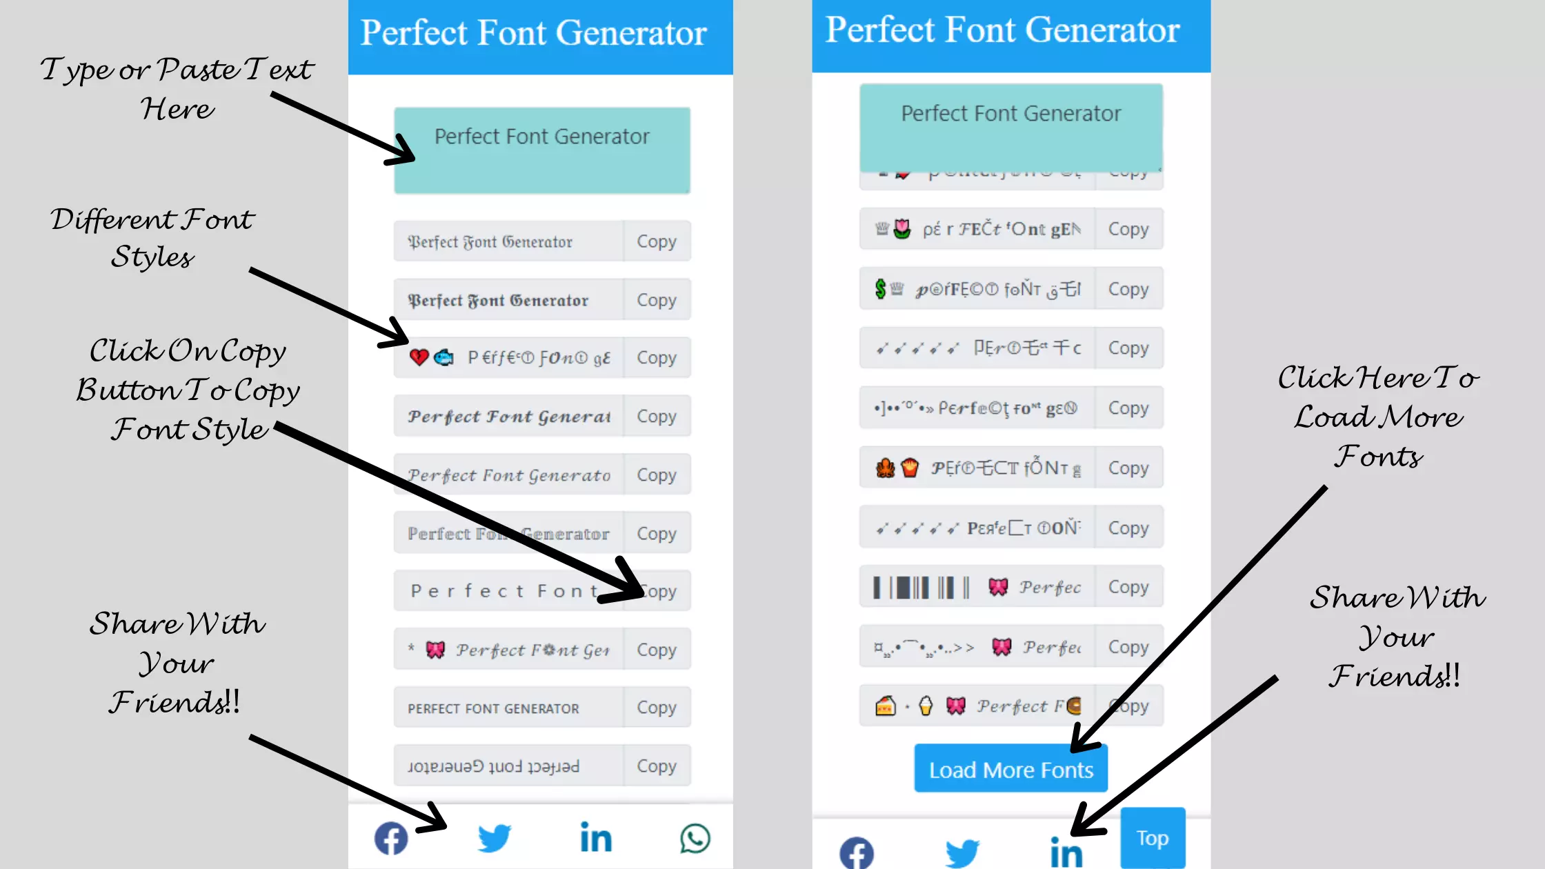Screen dimensions: 1545x869
Task: Copy the italic serif font style
Action: 656,475
